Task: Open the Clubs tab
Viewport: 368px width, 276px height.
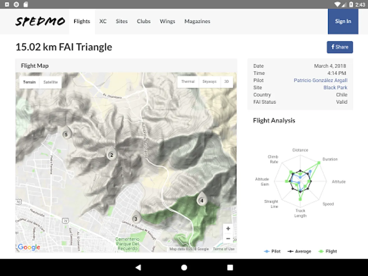Action: click(144, 21)
